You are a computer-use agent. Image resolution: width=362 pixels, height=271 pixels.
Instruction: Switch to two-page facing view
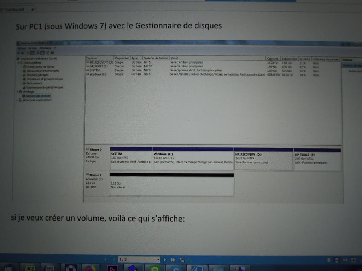coord(345,260)
